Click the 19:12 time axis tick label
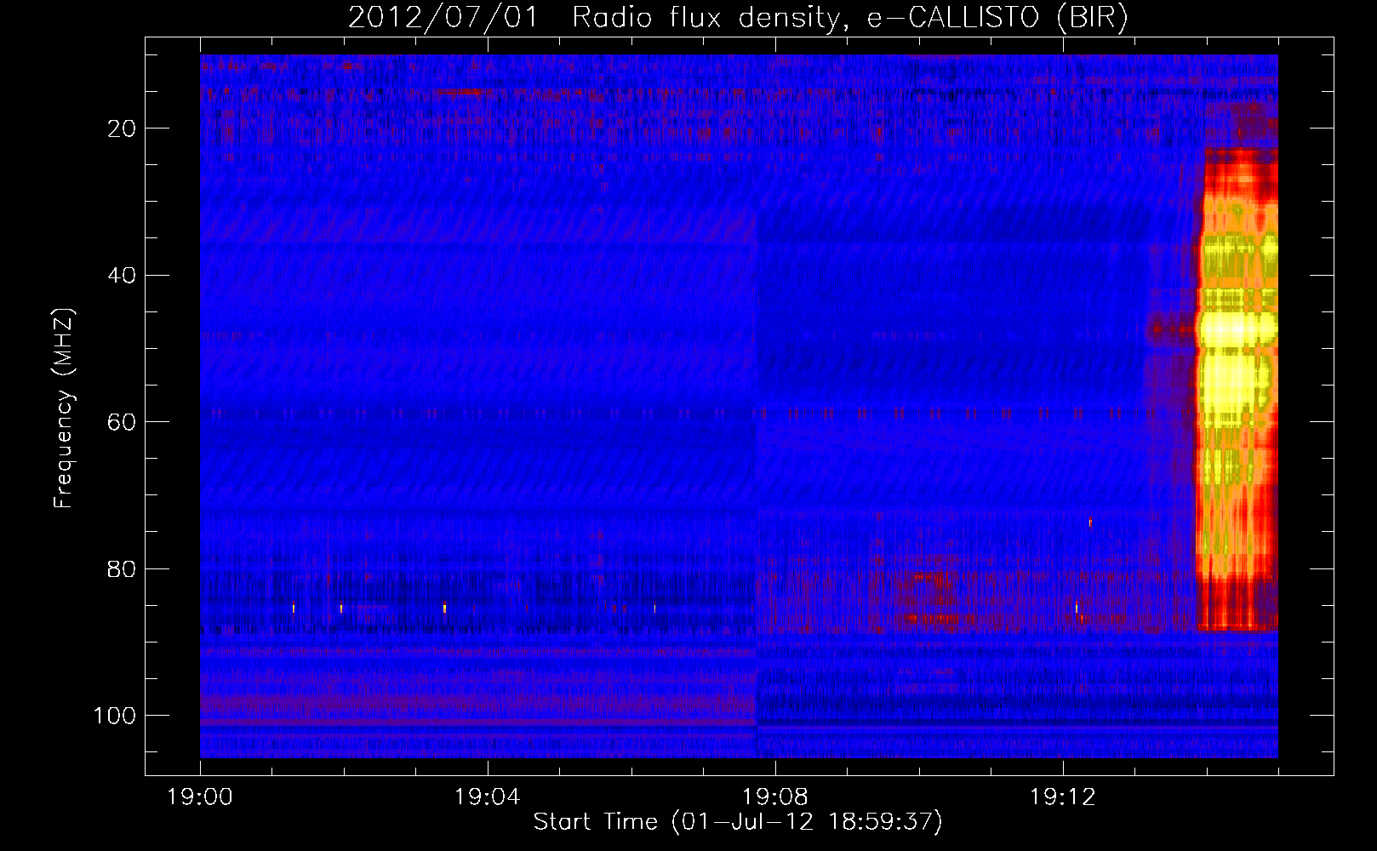The width and height of the screenshot is (1377, 851). [x=1062, y=797]
